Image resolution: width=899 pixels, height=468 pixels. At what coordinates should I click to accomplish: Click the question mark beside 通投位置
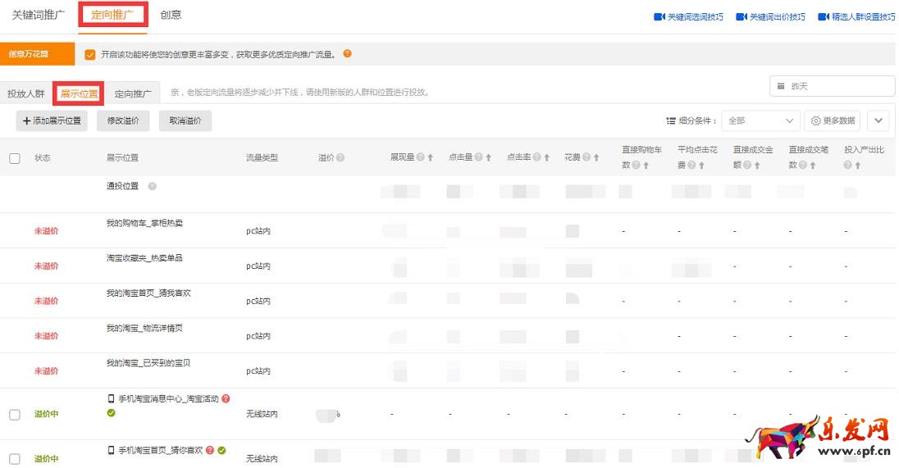[152, 186]
